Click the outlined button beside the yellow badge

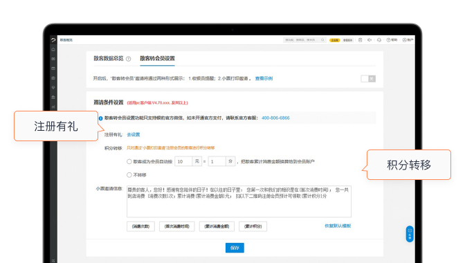click(x=347, y=40)
